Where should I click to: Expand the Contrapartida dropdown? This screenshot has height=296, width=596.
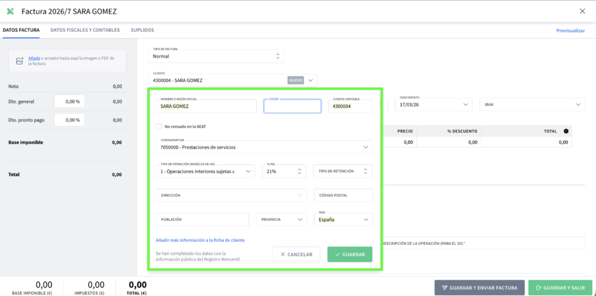click(x=264, y=147)
